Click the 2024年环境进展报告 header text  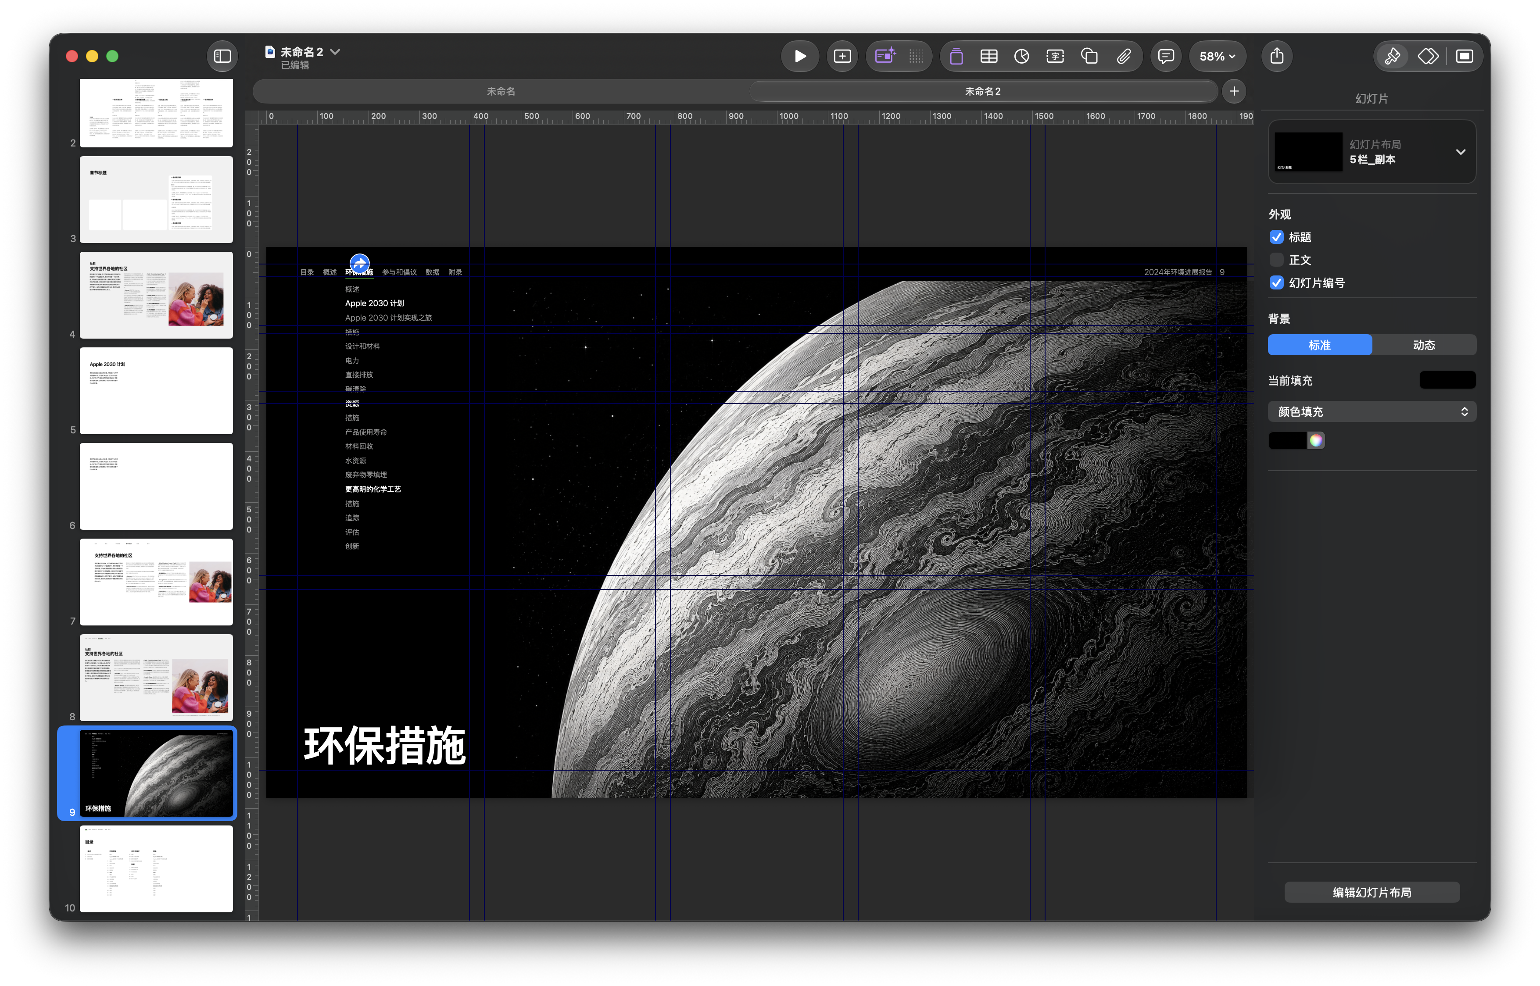(x=1178, y=272)
